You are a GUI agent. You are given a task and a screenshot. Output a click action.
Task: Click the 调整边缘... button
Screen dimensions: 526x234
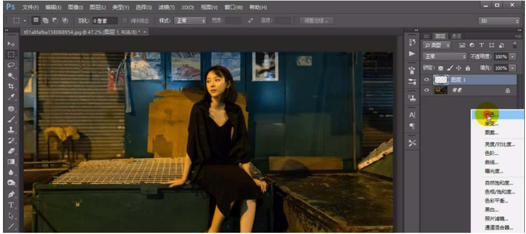coord(316,21)
